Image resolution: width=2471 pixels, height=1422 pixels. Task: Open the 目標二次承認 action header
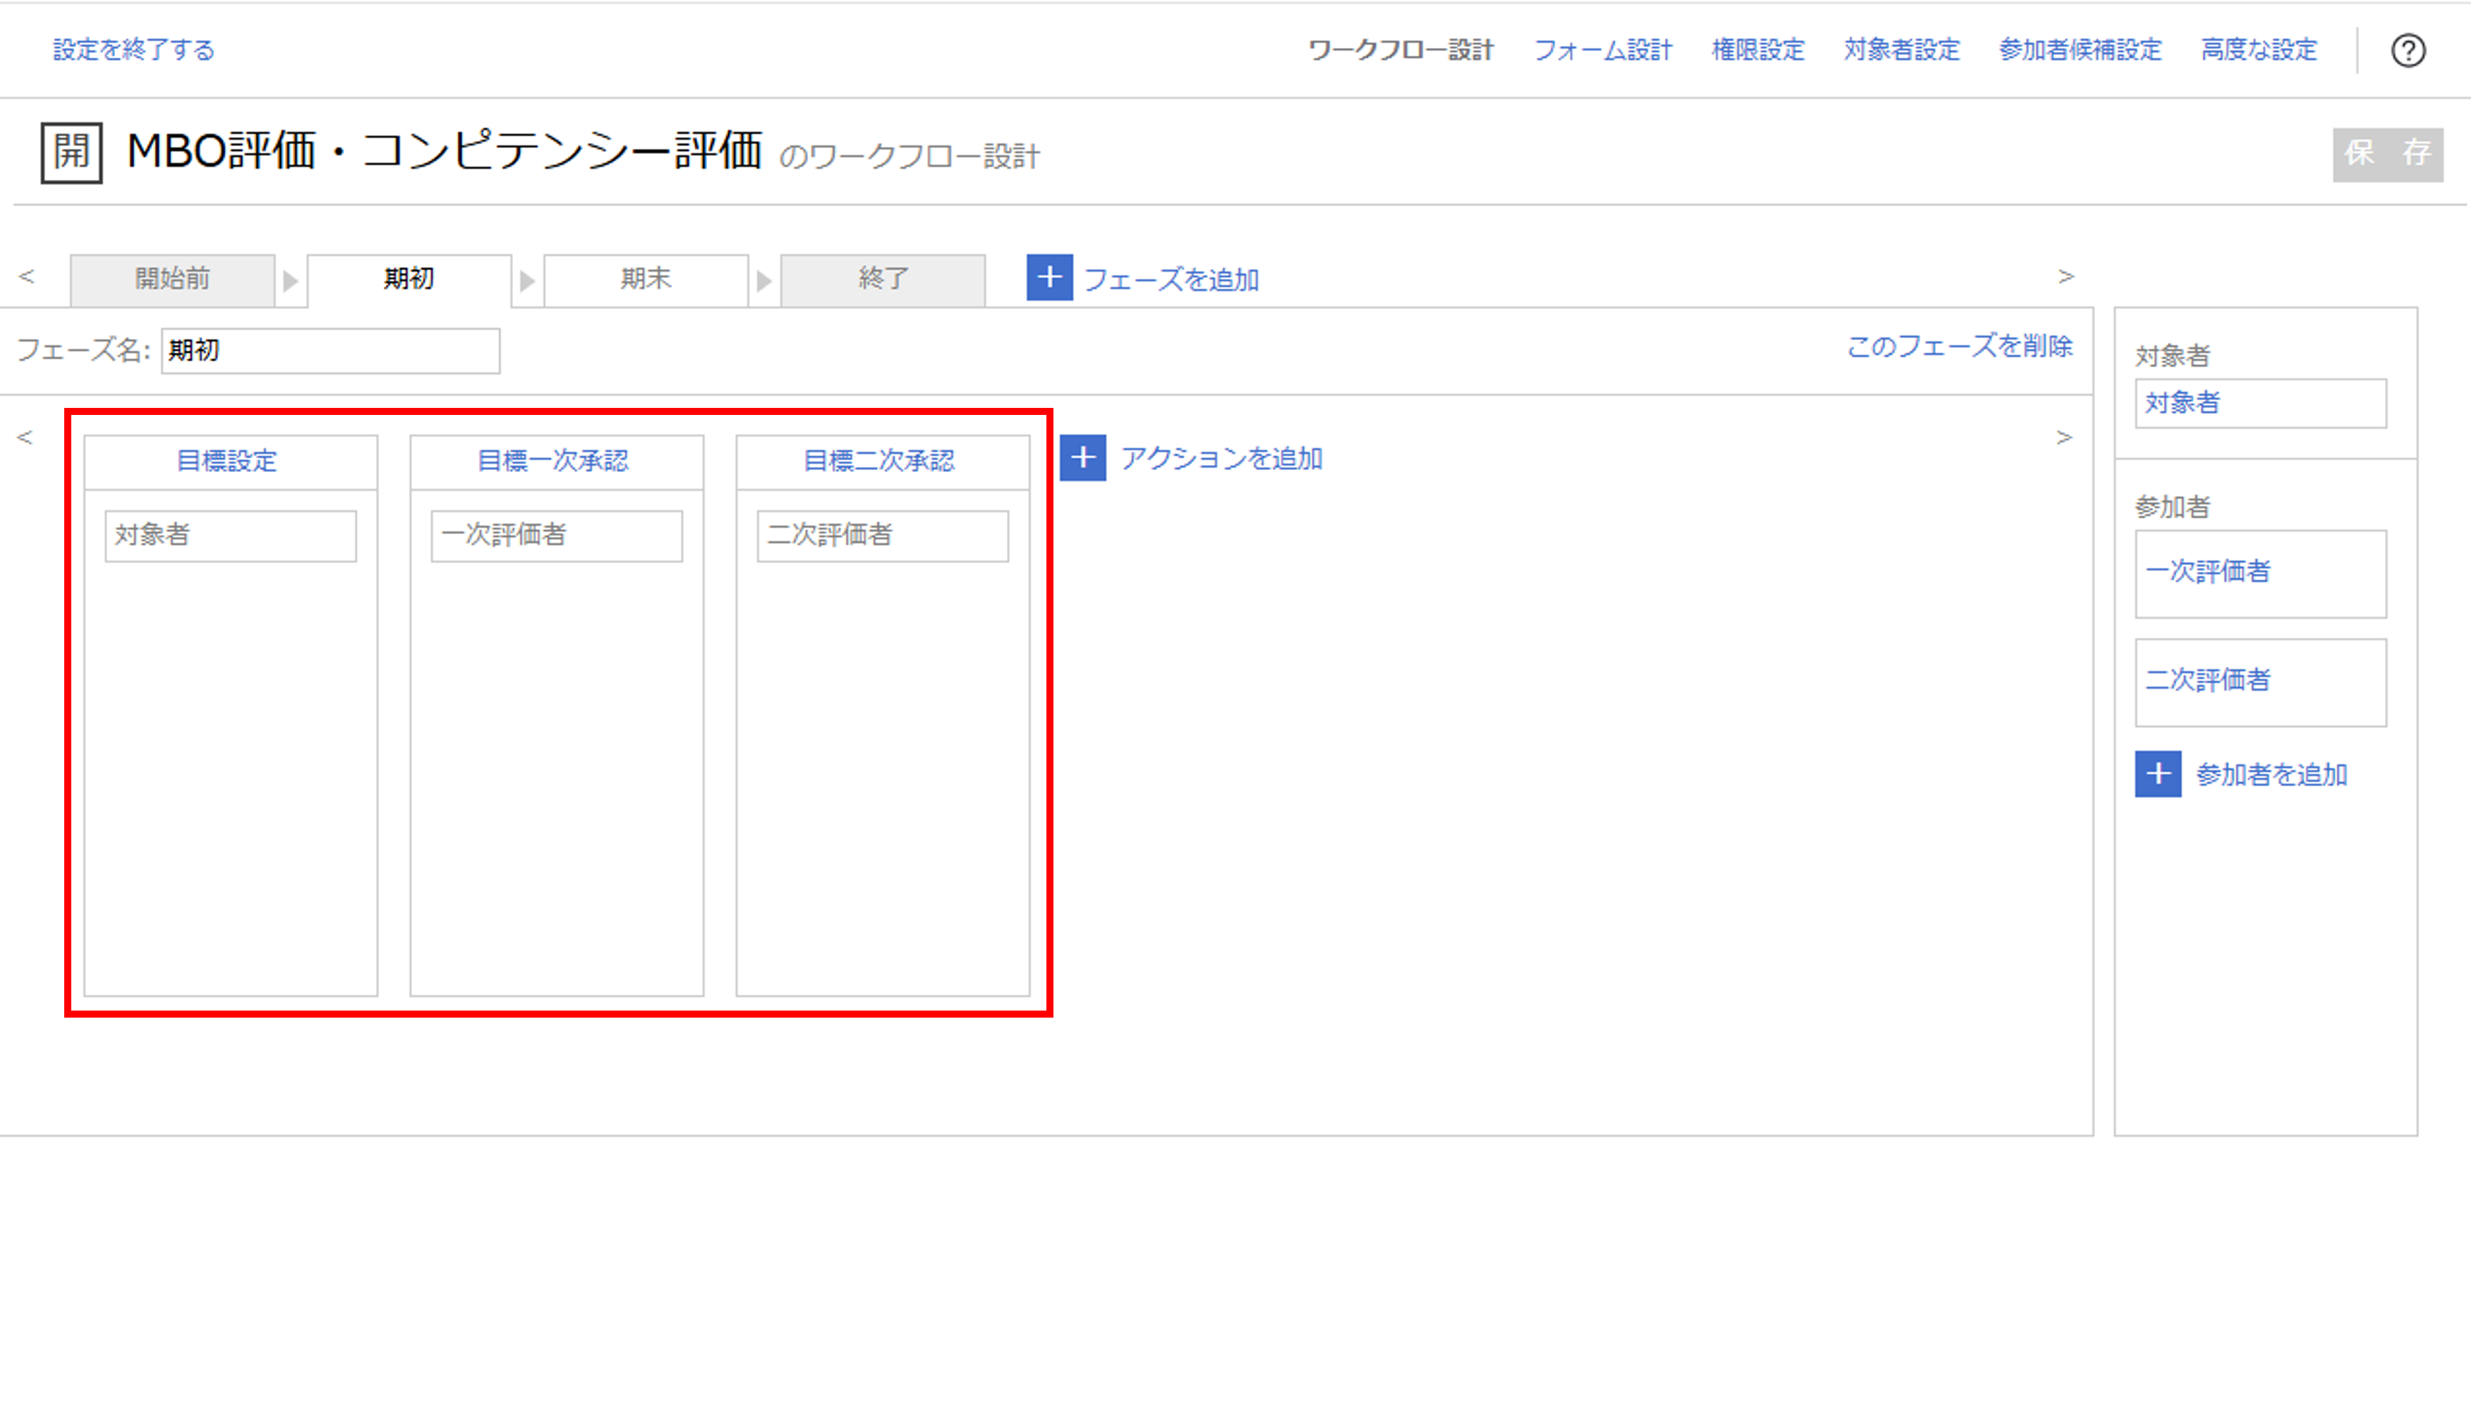click(883, 462)
